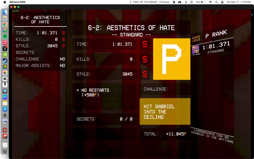Click the game controller menu bar icon

180,2
